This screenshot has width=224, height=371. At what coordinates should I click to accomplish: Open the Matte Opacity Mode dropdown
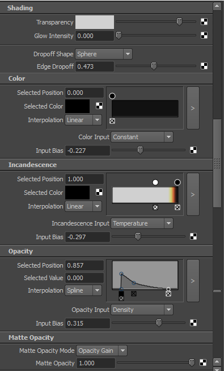coord(102,351)
